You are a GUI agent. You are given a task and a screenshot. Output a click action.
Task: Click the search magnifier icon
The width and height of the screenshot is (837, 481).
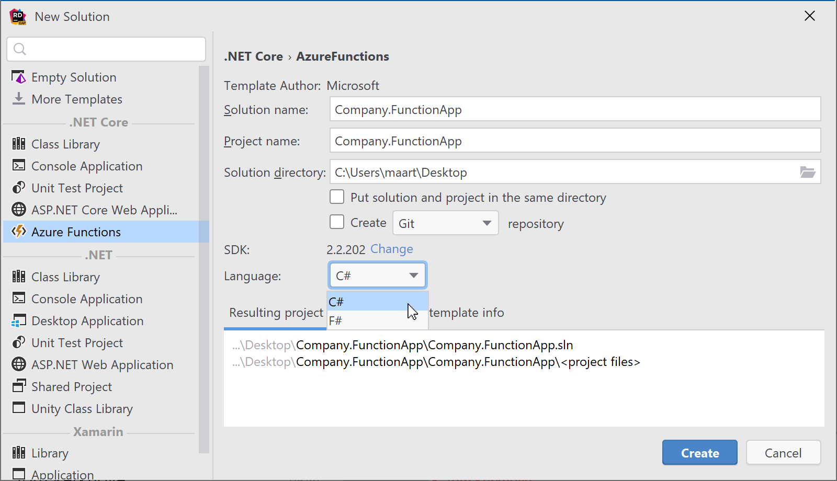[20, 49]
